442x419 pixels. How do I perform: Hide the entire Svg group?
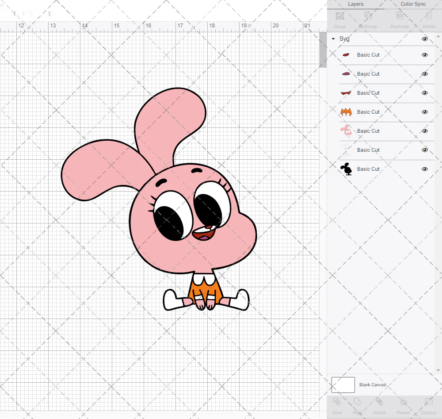425,39
